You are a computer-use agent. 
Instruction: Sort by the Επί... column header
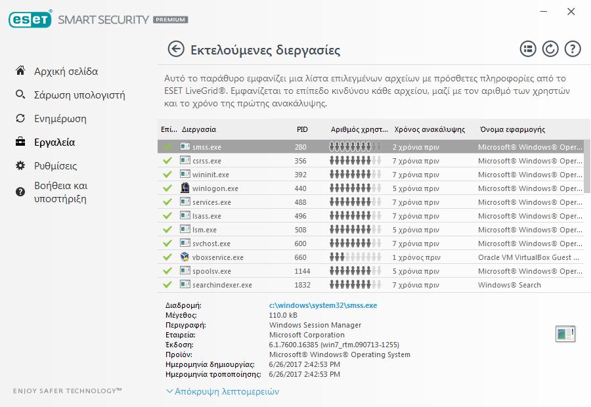[x=169, y=129]
